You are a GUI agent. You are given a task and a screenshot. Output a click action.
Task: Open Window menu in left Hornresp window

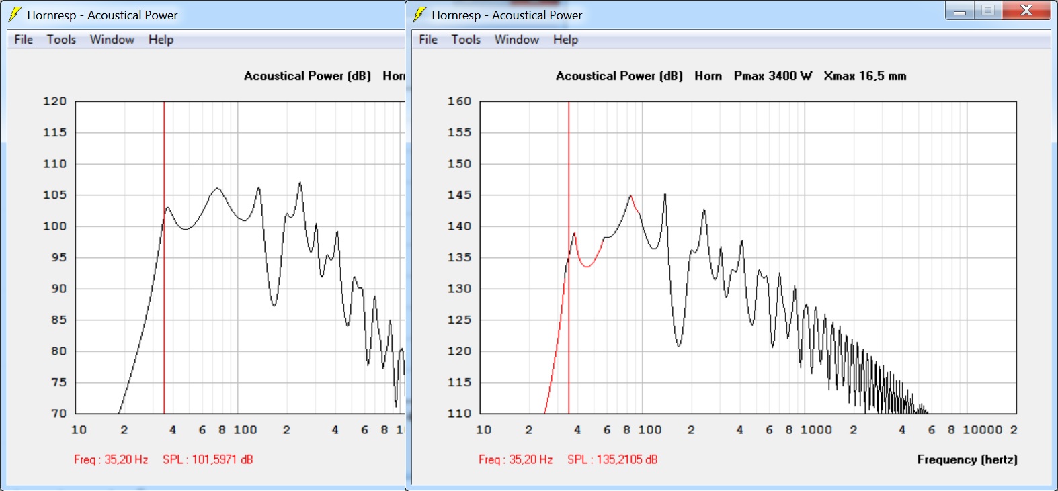(112, 40)
